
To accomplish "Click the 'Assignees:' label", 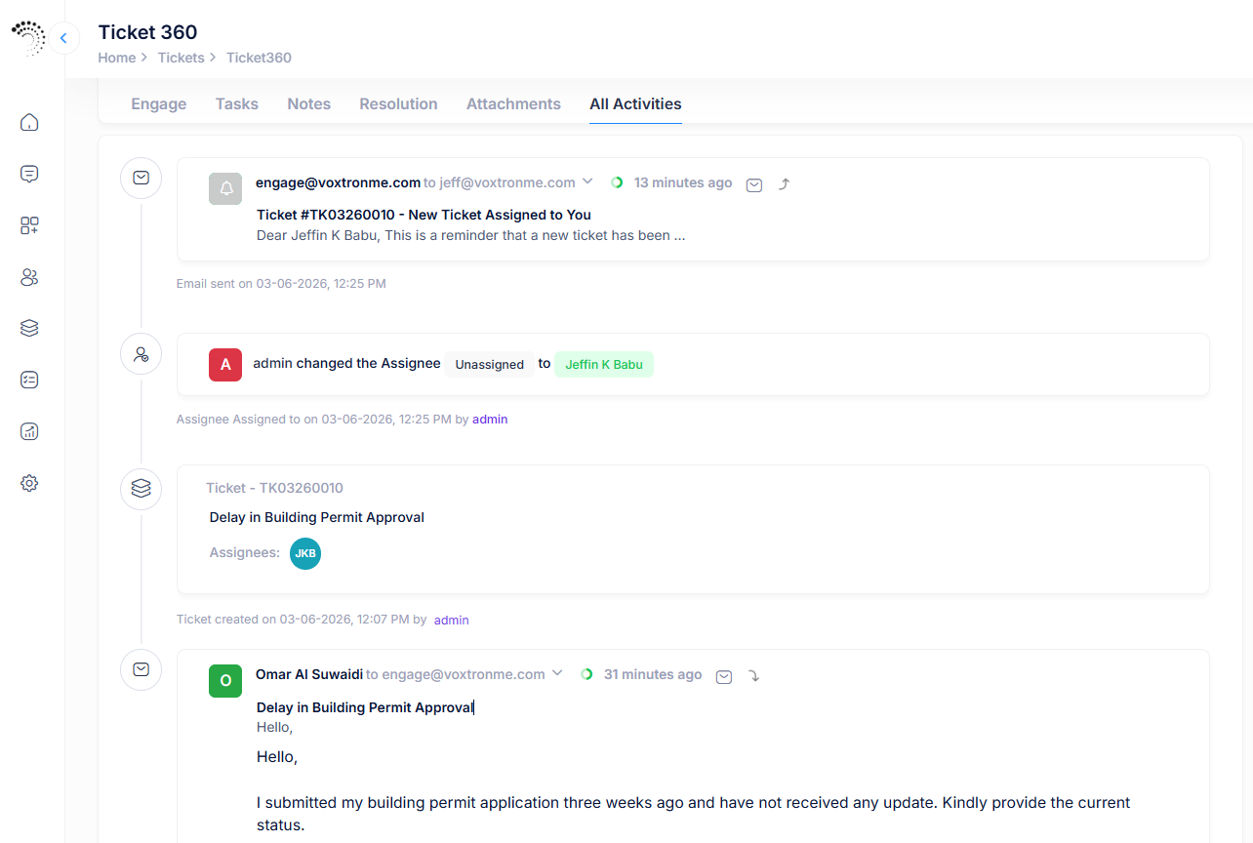I will click(x=245, y=553).
